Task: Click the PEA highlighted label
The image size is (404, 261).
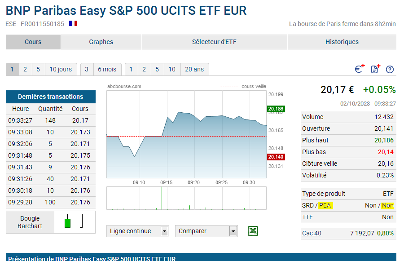Action: tap(325, 205)
